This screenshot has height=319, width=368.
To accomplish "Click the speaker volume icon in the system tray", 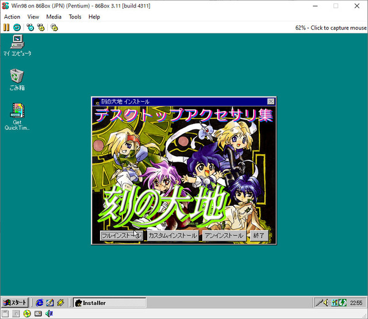I will [x=326, y=303].
